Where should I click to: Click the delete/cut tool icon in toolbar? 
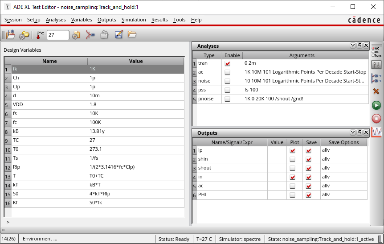coord(90,35)
